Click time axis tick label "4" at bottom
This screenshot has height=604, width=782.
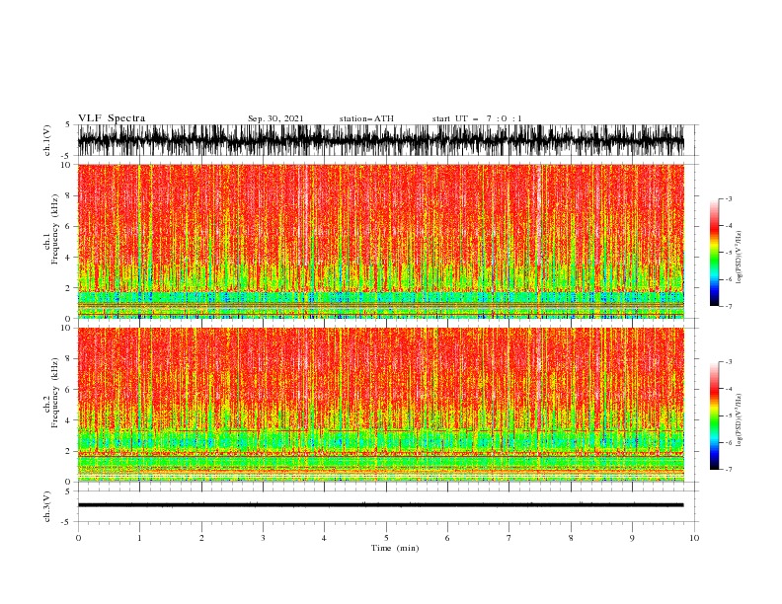click(x=325, y=538)
